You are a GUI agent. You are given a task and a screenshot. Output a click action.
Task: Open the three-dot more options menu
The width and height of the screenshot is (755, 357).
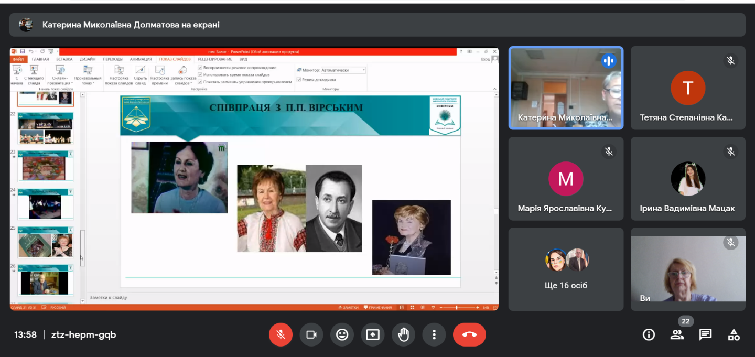pos(434,334)
